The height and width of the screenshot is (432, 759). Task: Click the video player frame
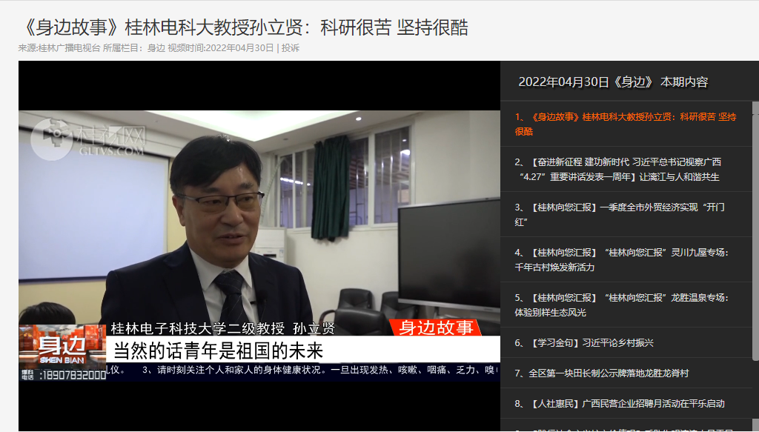click(259, 246)
